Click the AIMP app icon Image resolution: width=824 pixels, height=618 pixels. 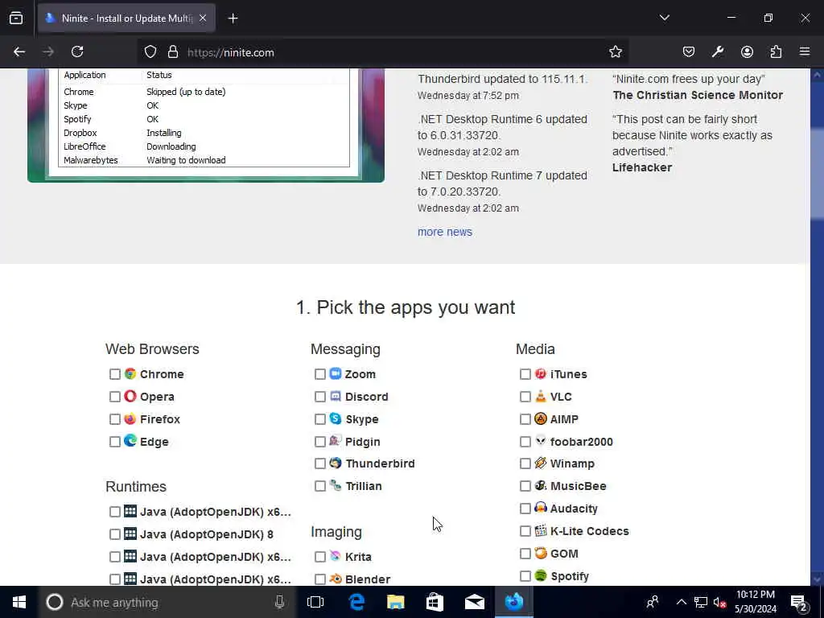pyautogui.click(x=541, y=418)
